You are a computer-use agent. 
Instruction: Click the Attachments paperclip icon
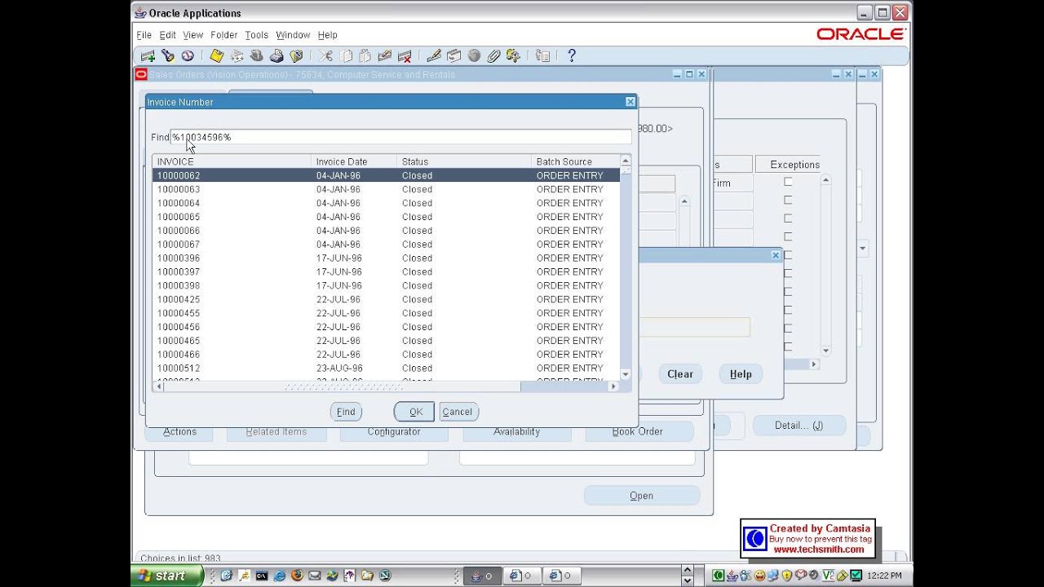pyautogui.click(x=493, y=55)
